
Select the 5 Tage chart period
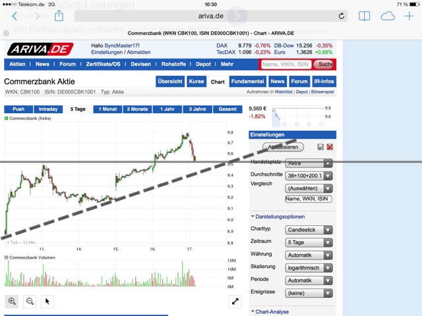point(78,109)
